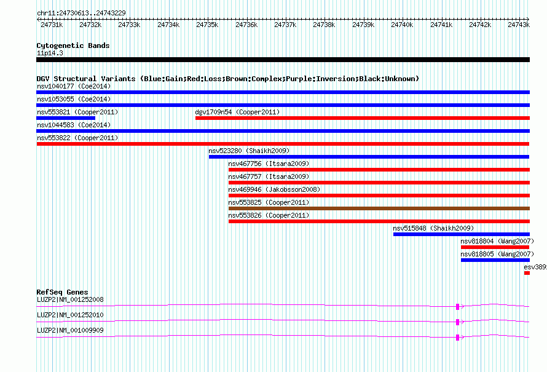Click the 24735k ruler label

207,25
